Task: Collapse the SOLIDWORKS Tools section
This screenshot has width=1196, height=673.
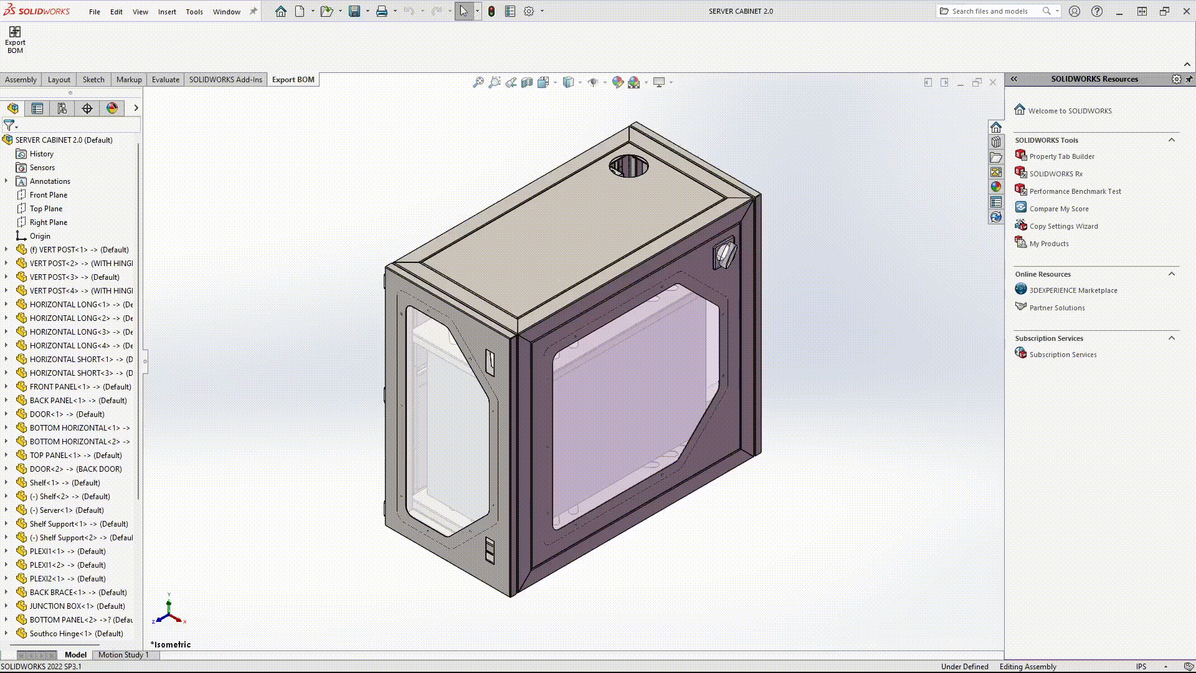Action: (1172, 140)
